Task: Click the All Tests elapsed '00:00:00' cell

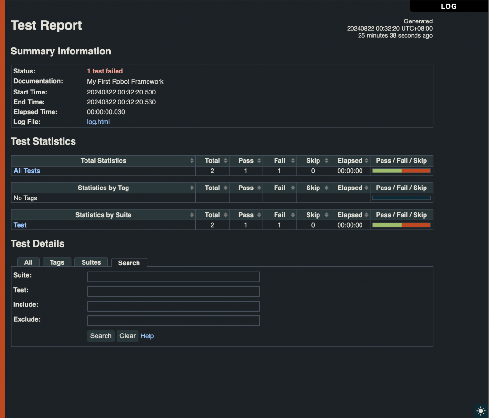Action: [x=350, y=171]
